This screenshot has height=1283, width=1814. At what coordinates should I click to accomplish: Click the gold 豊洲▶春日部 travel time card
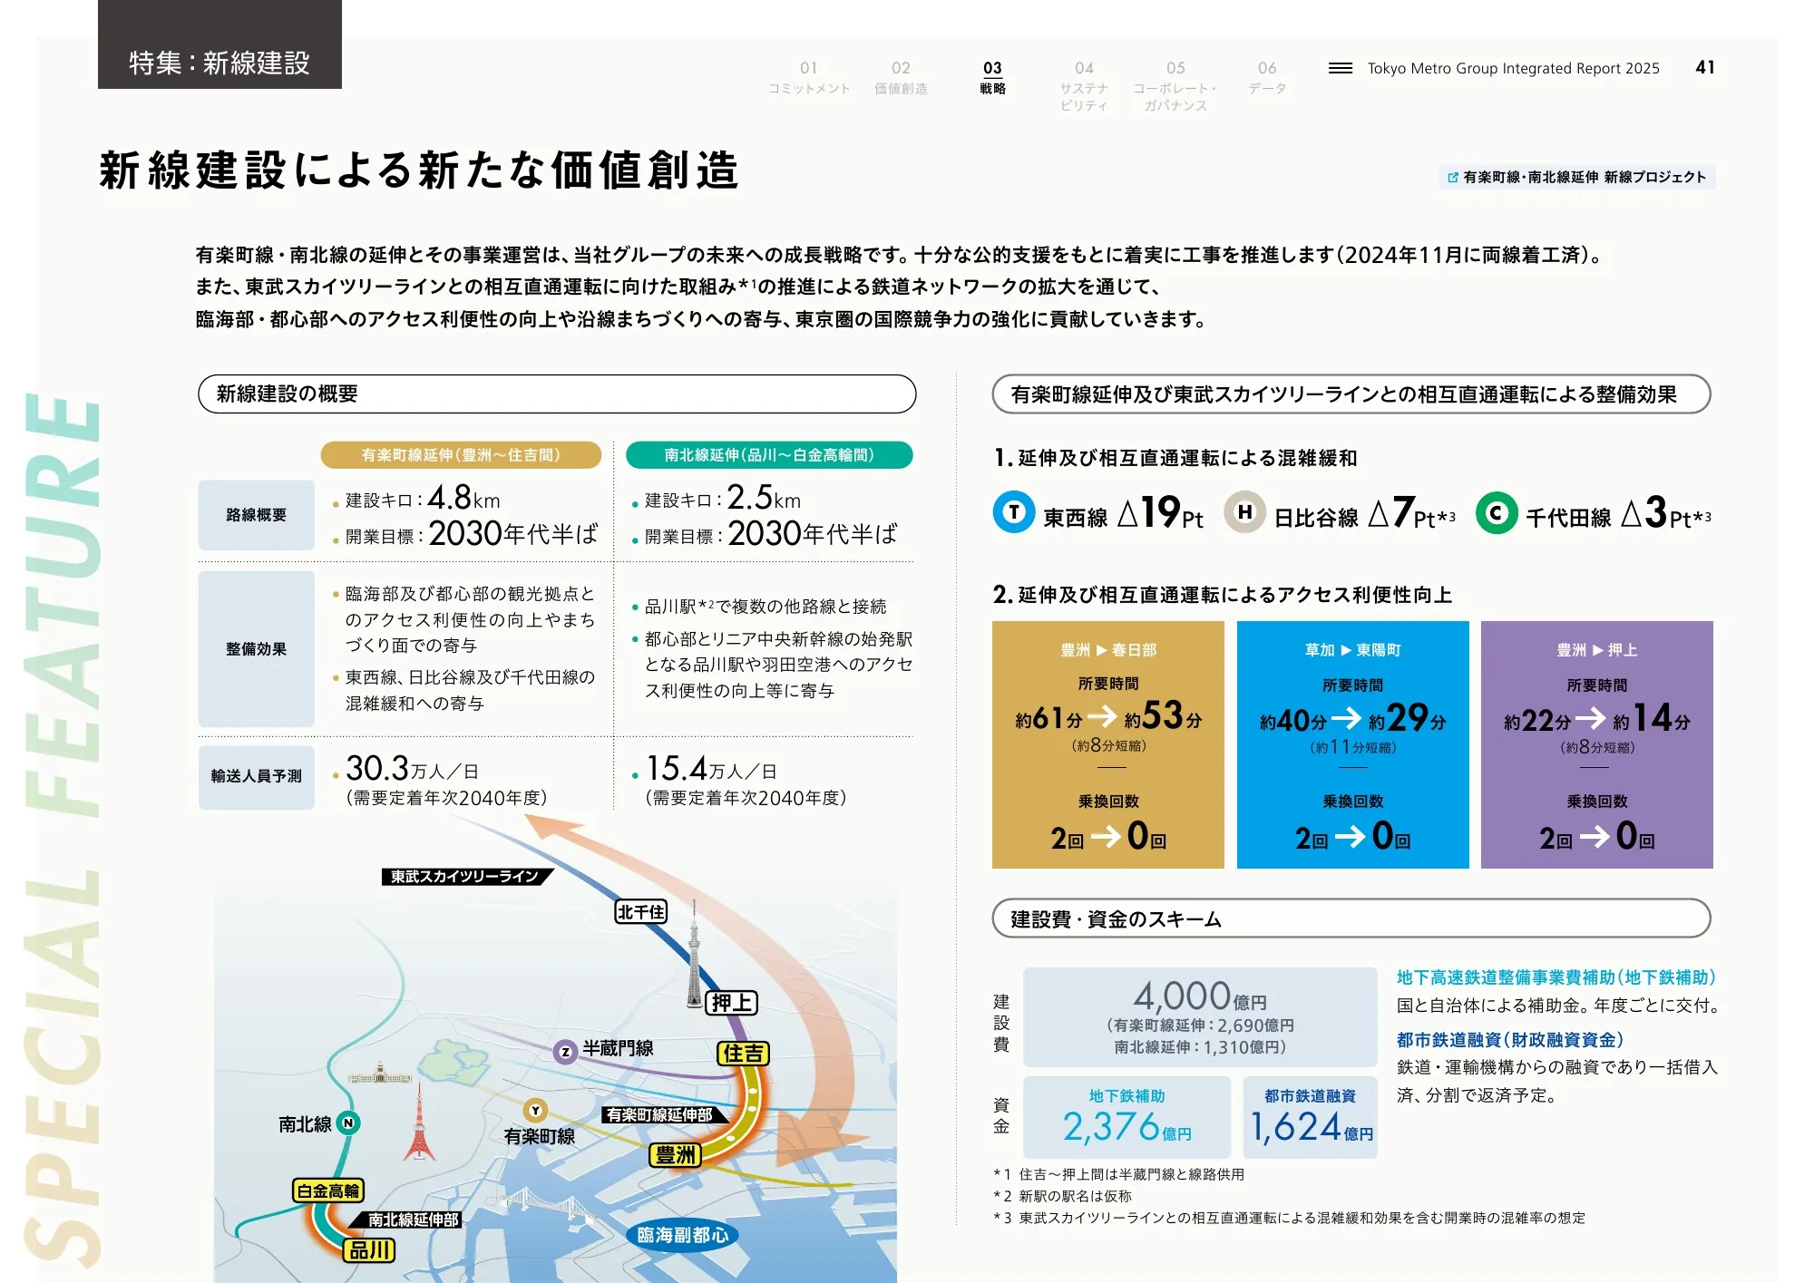(x=1108, y=744)
